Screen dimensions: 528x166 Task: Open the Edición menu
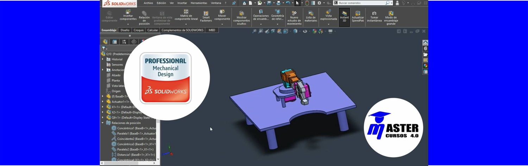[x=161, y=3]
